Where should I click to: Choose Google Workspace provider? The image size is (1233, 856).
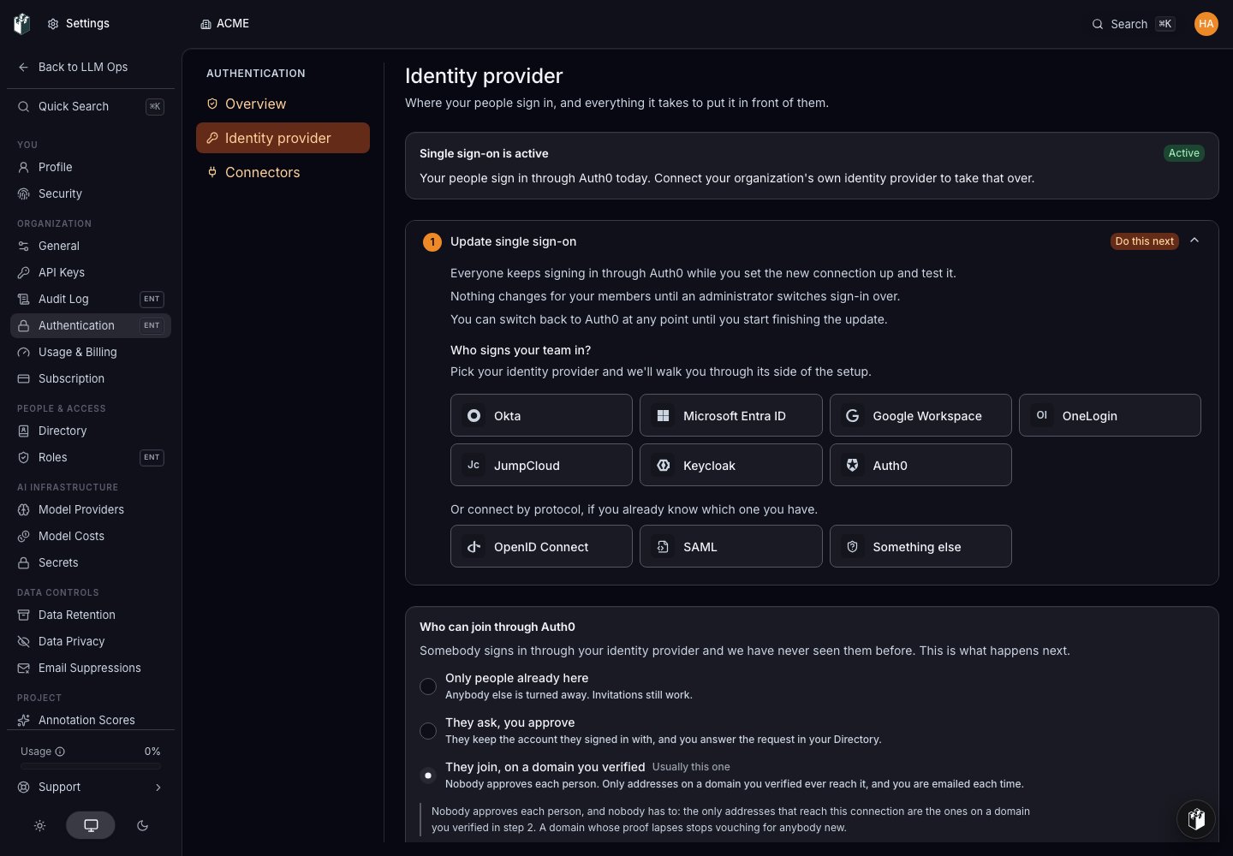(920, 415)
